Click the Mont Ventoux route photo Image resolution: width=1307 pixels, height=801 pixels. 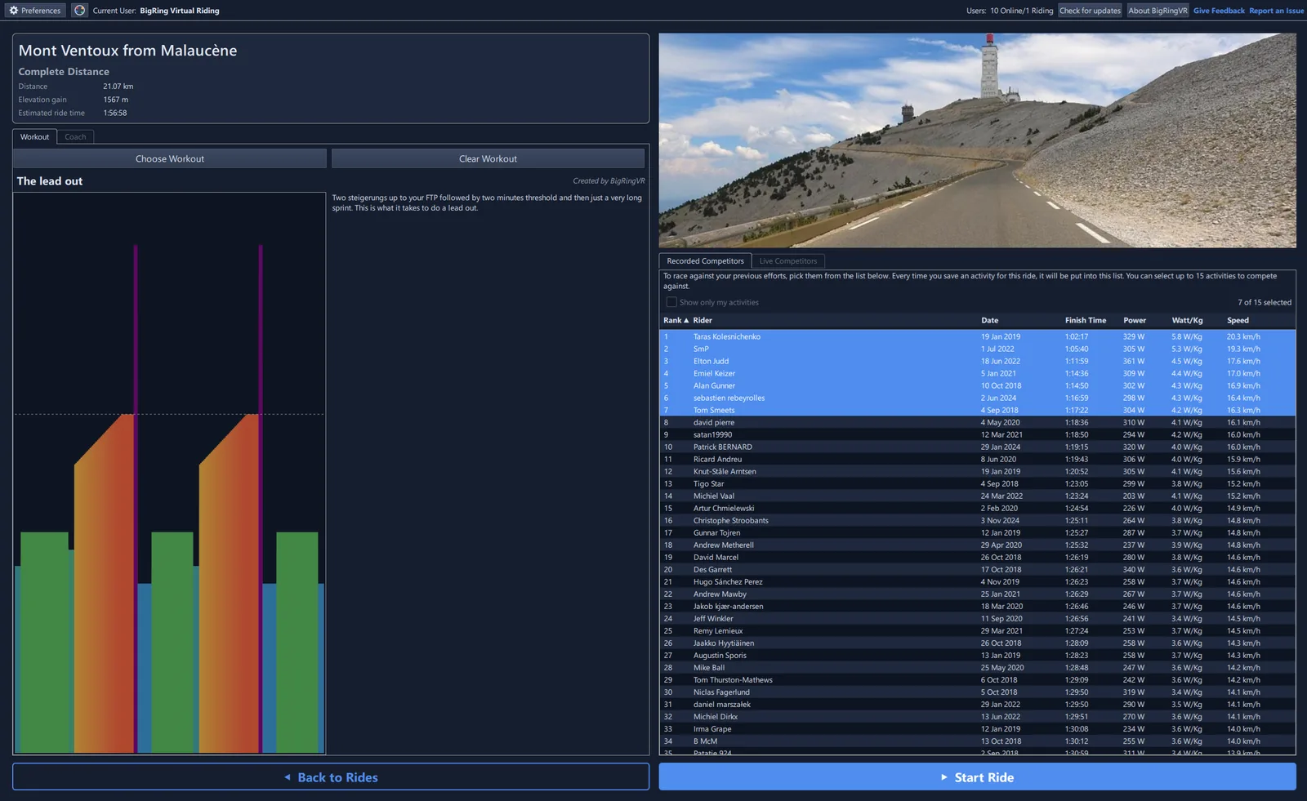(977, 140)
